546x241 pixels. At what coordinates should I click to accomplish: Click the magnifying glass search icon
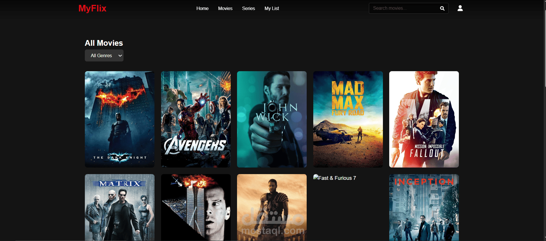coord(442,9)
